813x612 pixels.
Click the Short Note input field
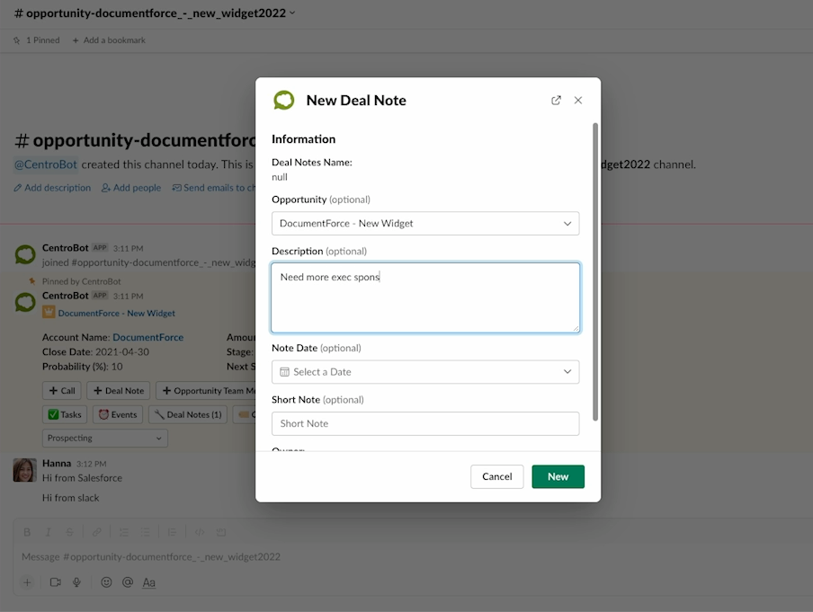point(425,424)
